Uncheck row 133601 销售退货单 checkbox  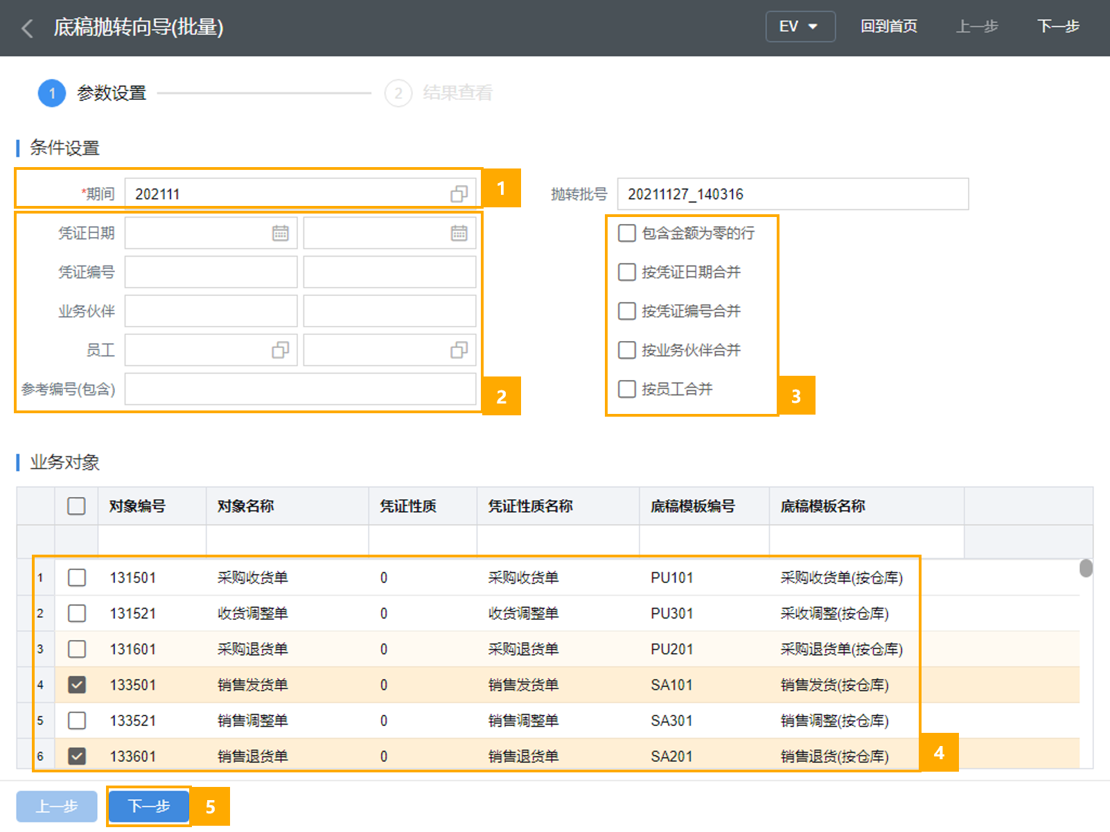tap(77, 756)
